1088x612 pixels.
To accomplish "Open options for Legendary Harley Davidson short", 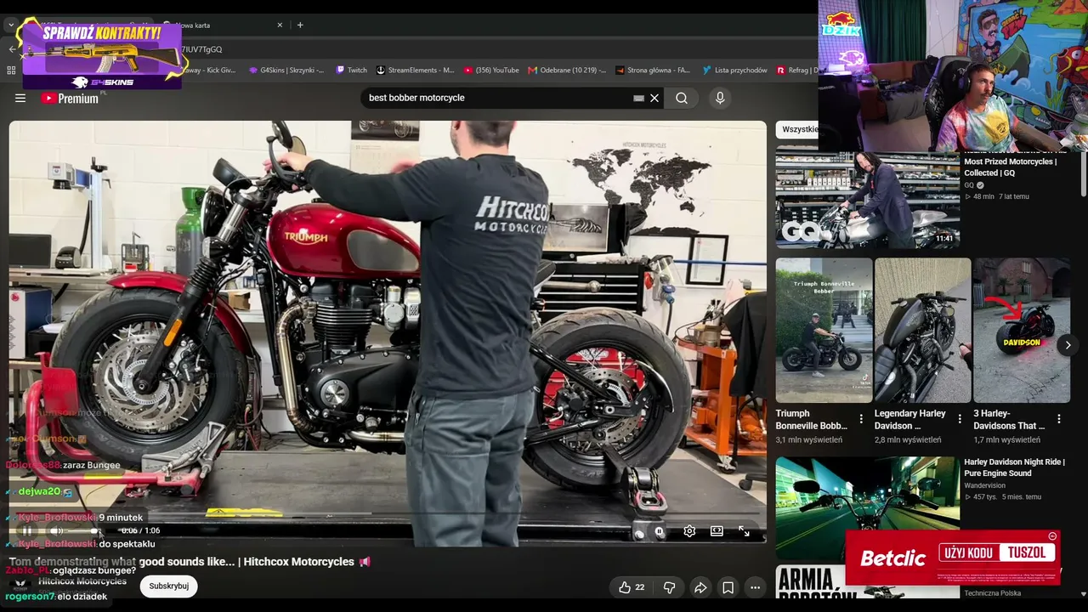I will (x=960, y=419).
